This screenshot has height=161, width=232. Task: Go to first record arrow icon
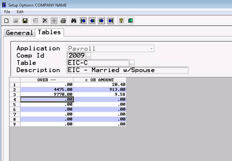pos(83,21)
